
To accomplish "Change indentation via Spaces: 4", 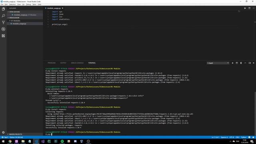I will click(224, 137).
